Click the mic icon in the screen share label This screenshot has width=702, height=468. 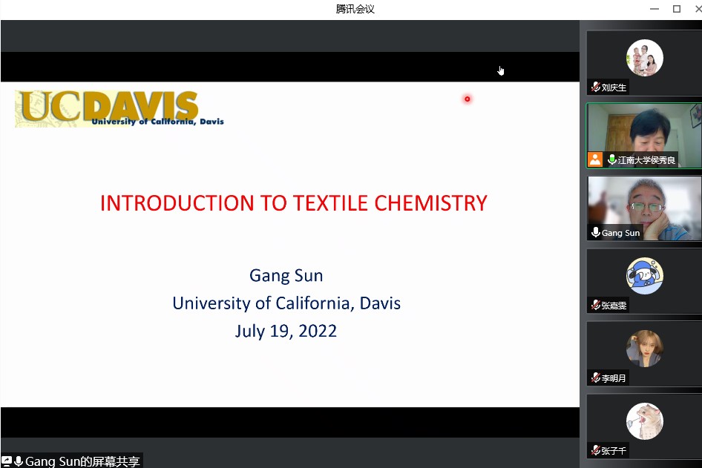(x=19, y=461)
